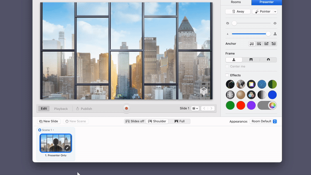This screenshot has height=175, width=311.
Task: Switch to the Presenter tab
Action: (267, 2)
